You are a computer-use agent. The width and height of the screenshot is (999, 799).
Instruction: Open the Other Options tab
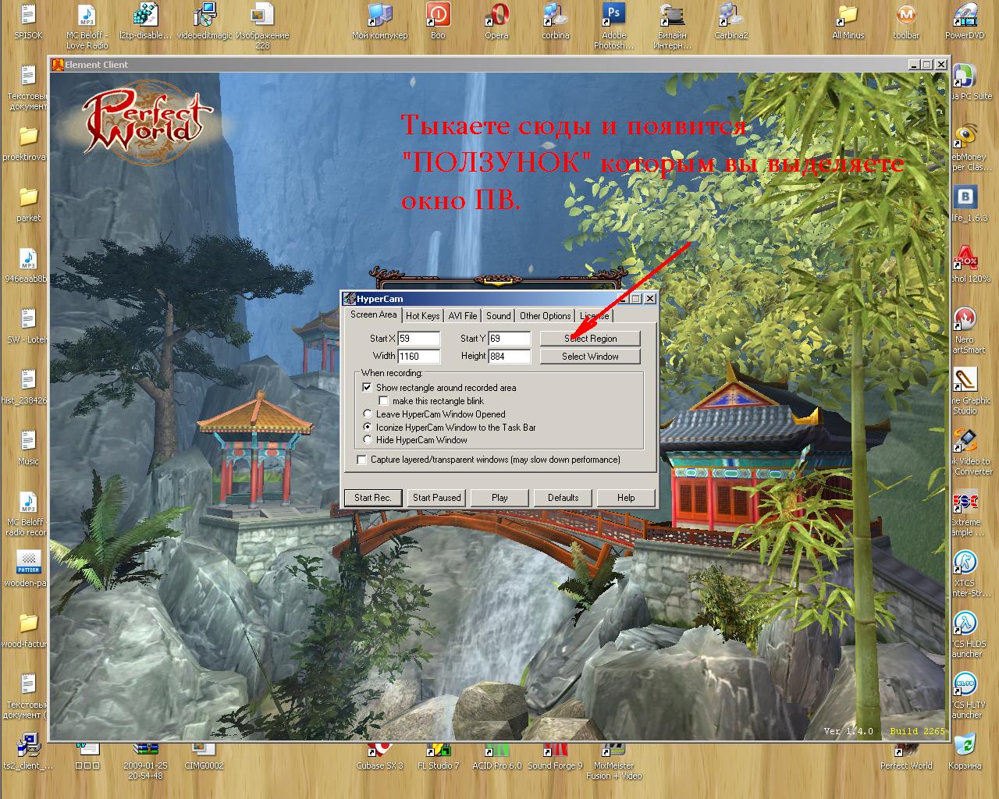pyautogui.click(x=545, y=316)
